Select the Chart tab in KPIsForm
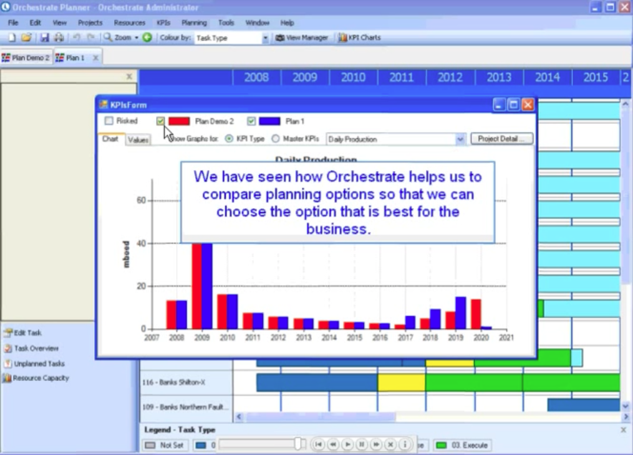633x455 pixels. (110, 139)
